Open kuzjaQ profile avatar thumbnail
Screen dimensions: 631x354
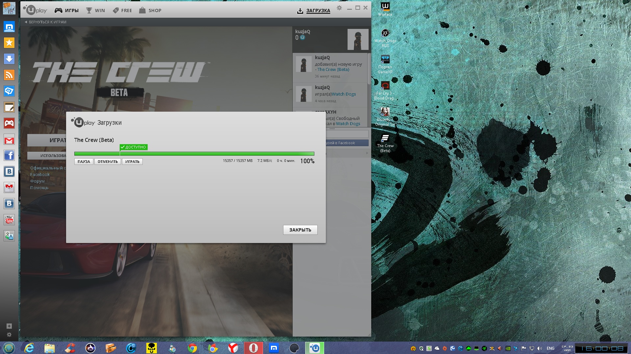click(358, 39)
